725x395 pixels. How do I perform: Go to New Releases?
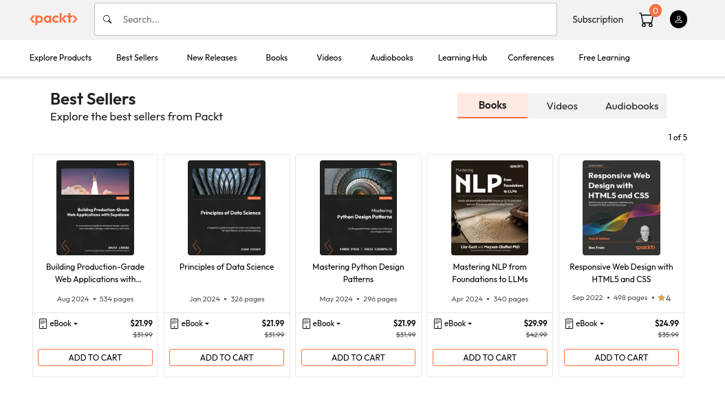click(x=212, y=58)
